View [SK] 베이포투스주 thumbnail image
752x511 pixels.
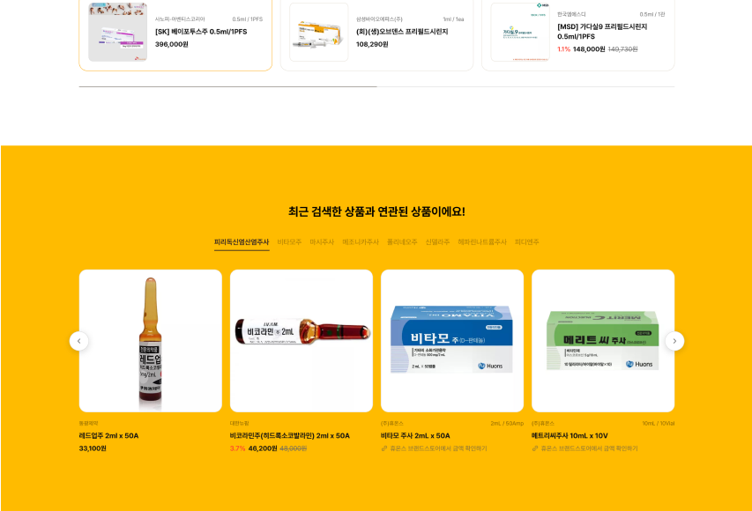tap(117, 32)
